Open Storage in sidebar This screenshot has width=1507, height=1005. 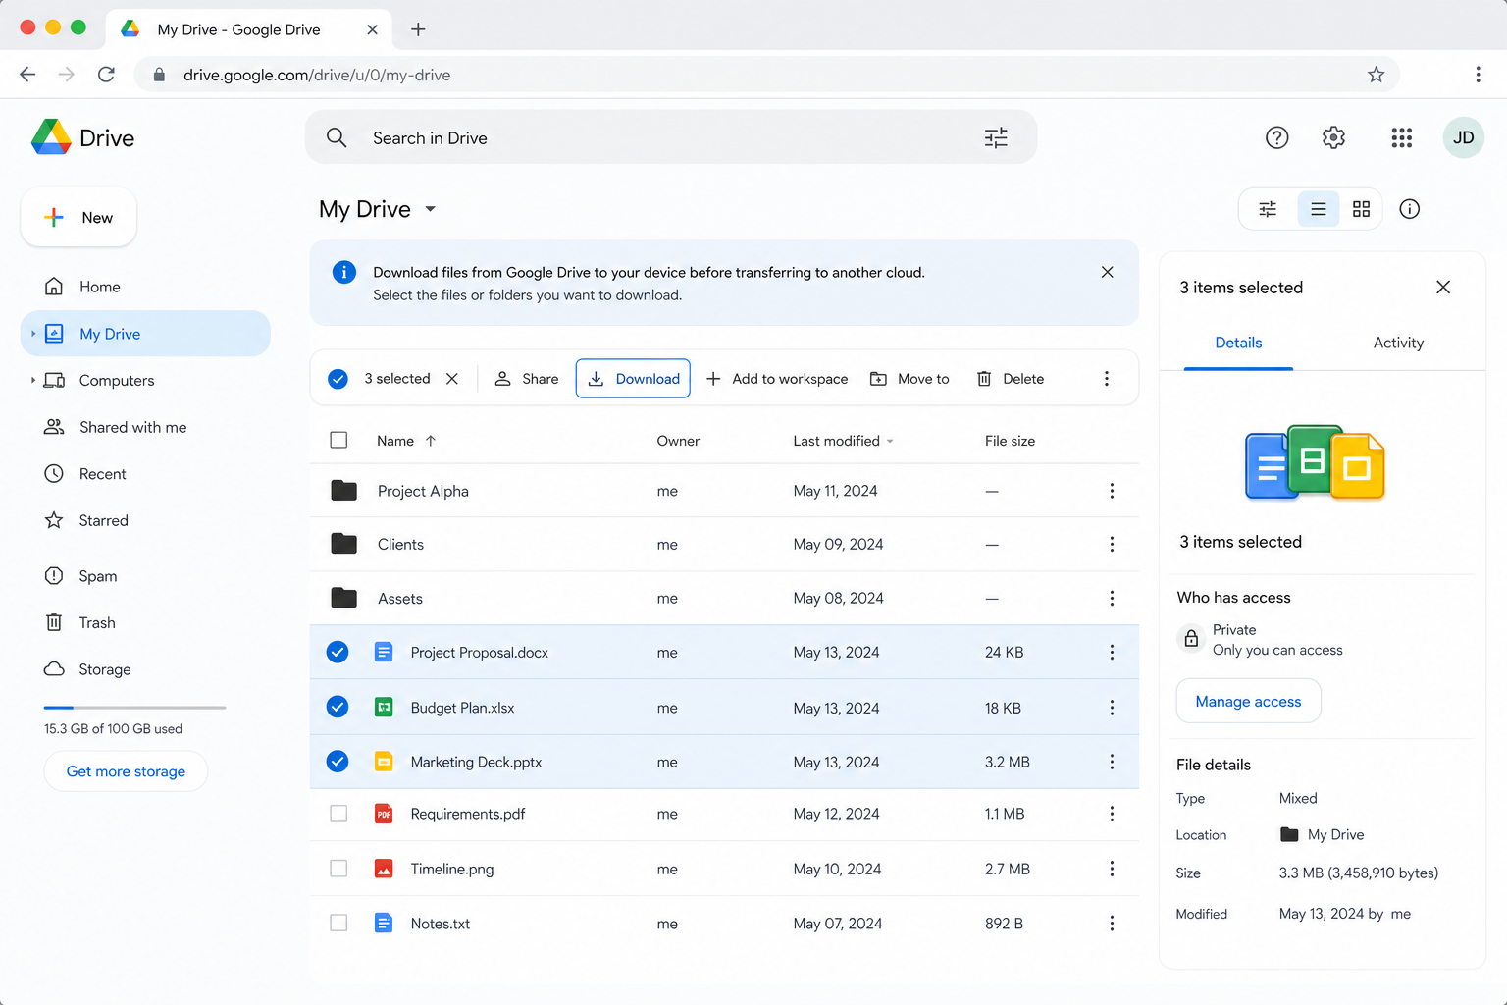(x=145, y=669)
